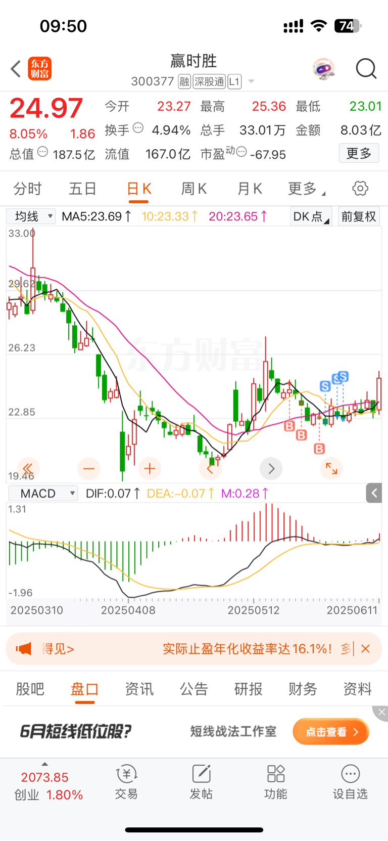Screen dimensions: 388x841
Task: Tap the date label 20250512
Action: coord(254,610)
